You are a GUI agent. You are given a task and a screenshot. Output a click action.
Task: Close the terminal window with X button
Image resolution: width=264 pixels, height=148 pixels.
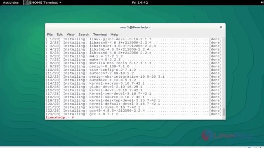pyautogui.click(x=221, y=27)
